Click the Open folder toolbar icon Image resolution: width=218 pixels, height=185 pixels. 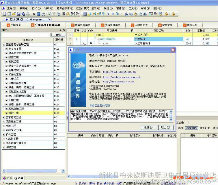[x=14, y=14]
